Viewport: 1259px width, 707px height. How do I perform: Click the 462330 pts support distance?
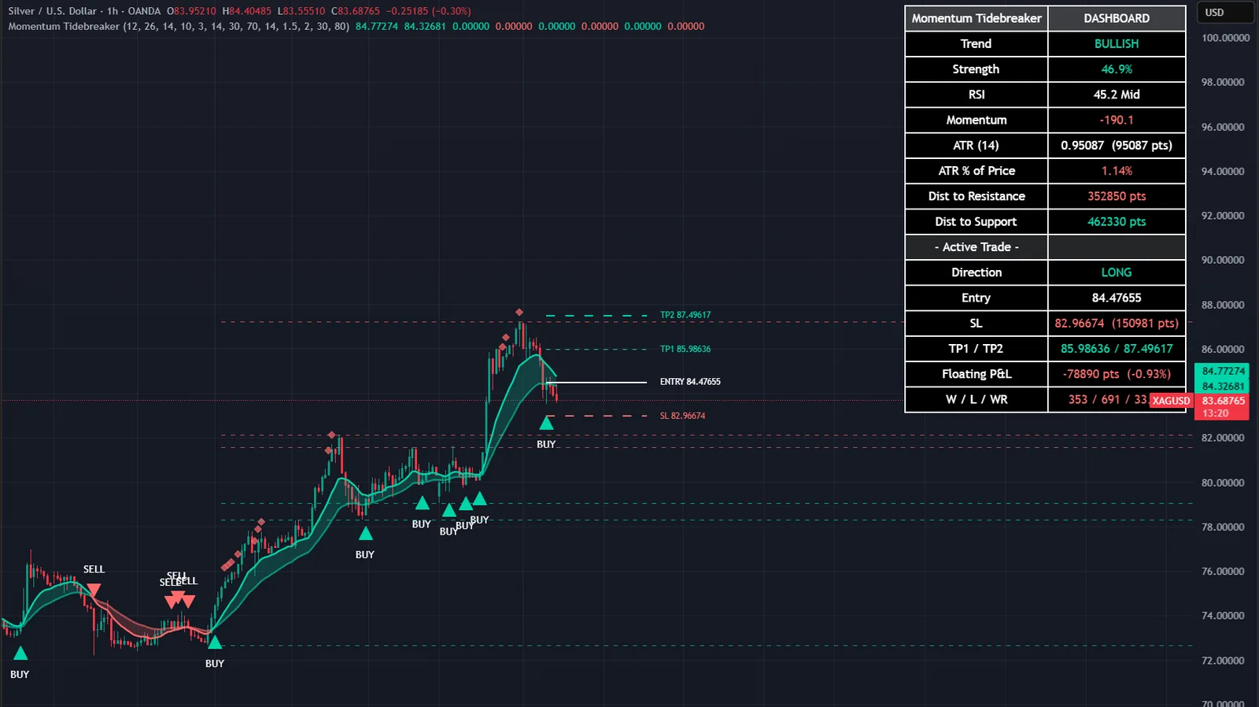[x=1117, y=222]
